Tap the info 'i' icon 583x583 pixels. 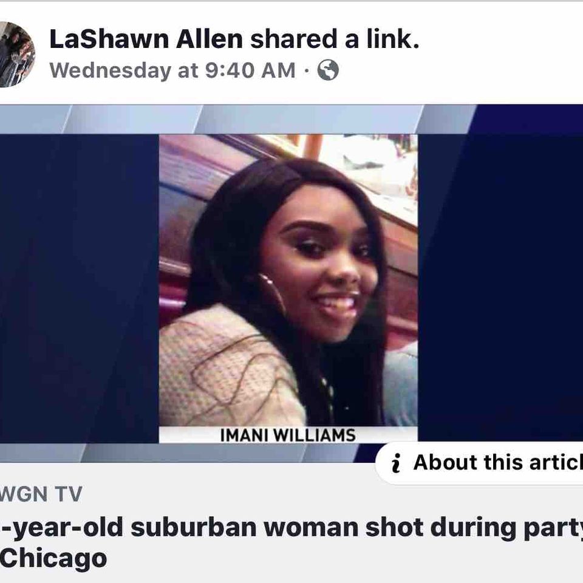pos(397,463)
